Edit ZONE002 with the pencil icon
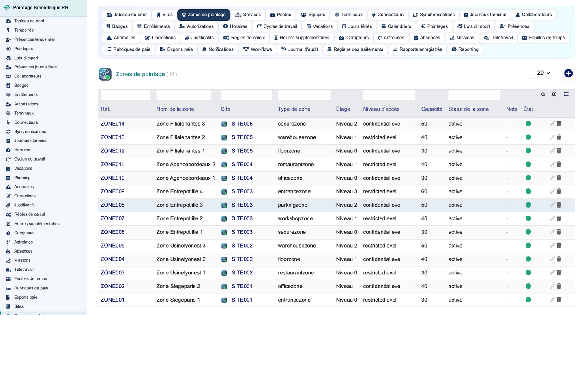 (552, 286)
